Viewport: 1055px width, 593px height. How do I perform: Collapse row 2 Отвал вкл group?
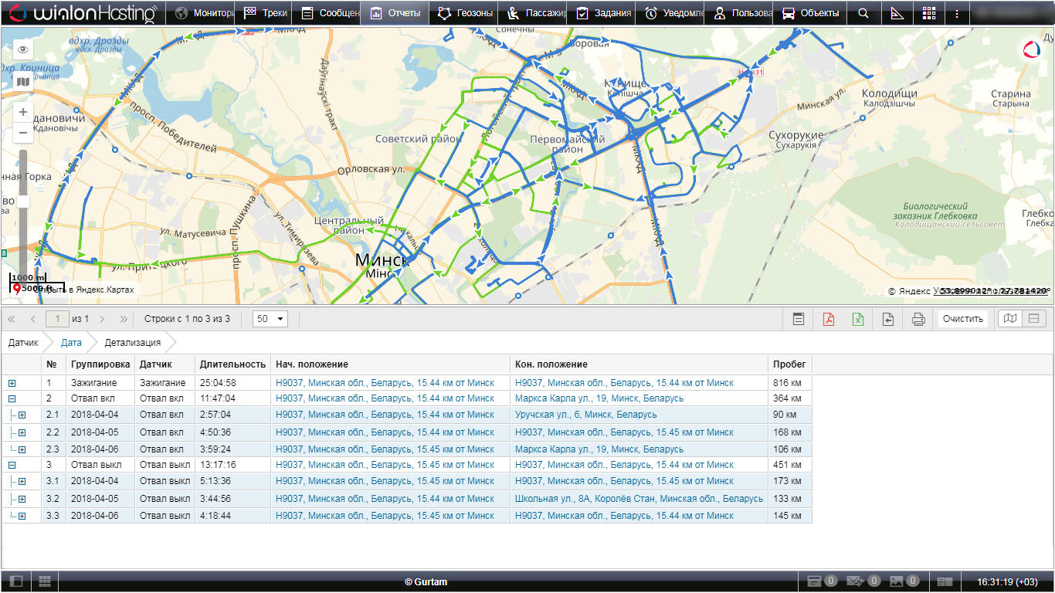[x=12, y=399]
